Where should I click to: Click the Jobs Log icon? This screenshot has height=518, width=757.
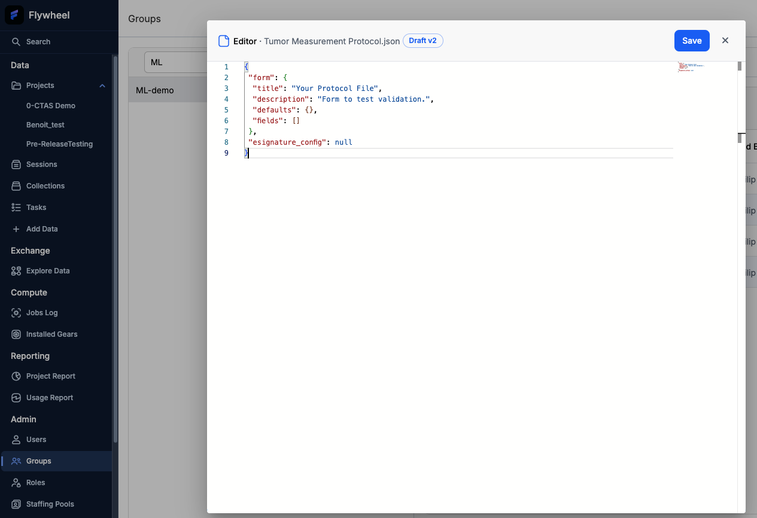[16, 312]
